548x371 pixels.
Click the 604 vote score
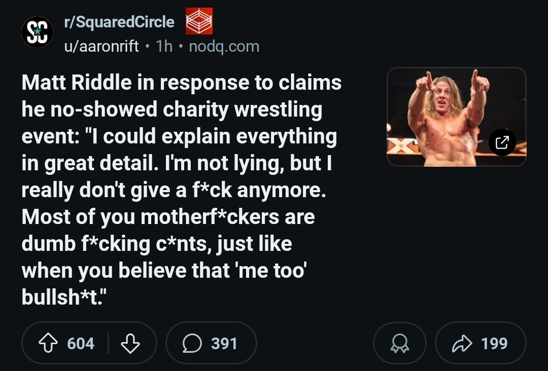coord(81,343)
